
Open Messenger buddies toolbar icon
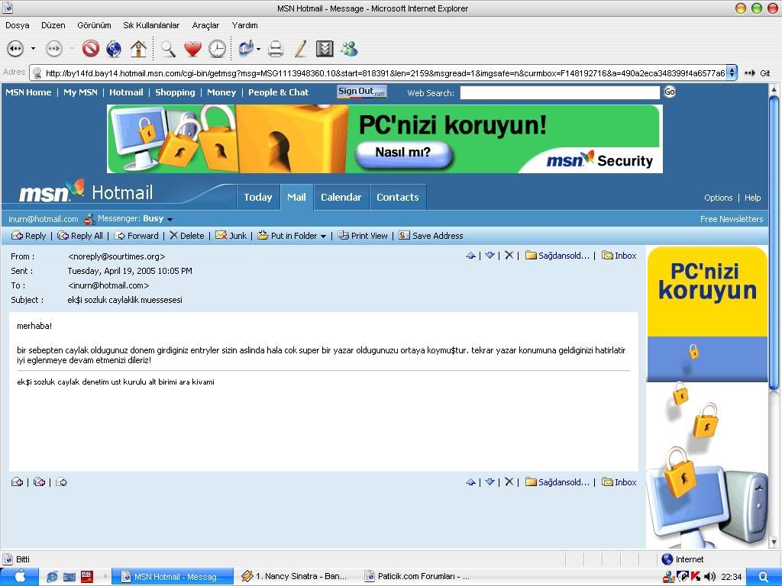[349, 49]
